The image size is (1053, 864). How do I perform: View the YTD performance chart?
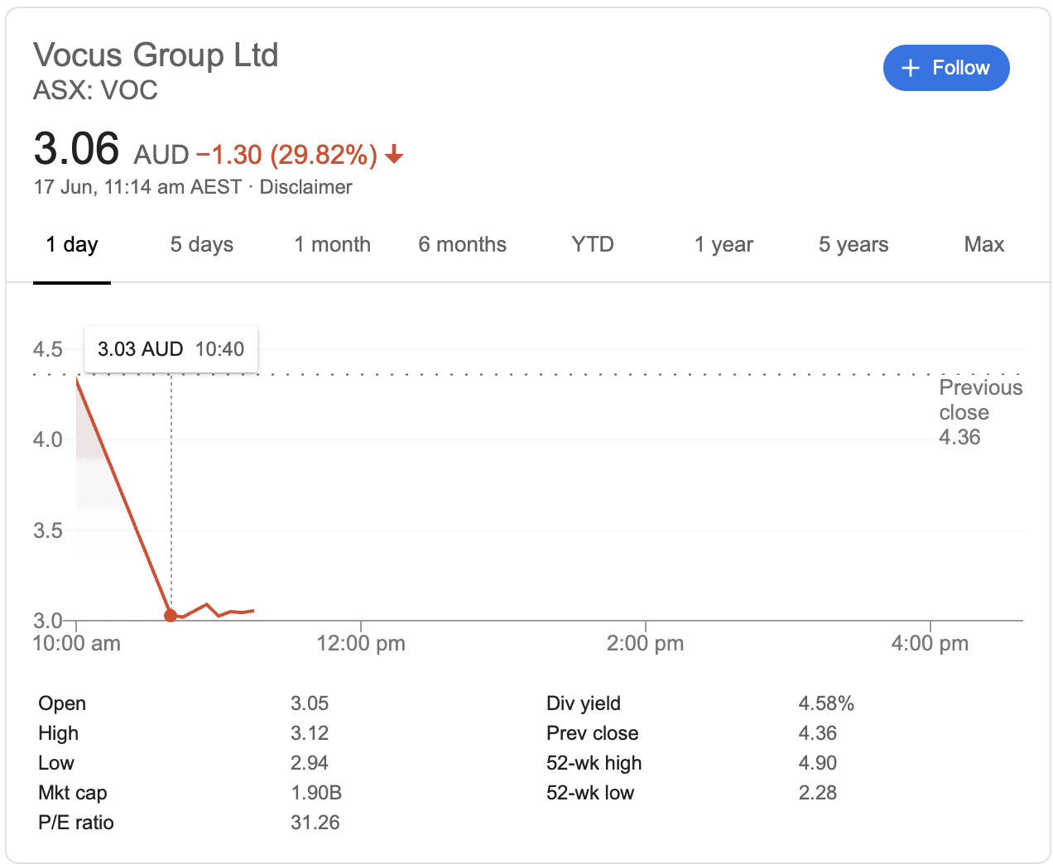point(591,244)
